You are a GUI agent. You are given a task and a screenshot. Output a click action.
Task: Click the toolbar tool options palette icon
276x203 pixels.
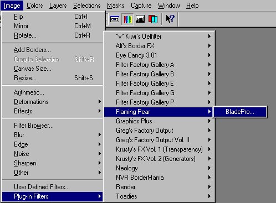click(115, 19)
